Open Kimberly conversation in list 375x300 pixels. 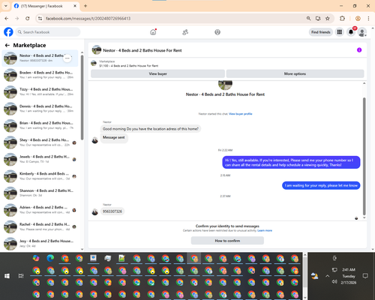(x=40, y=176)
